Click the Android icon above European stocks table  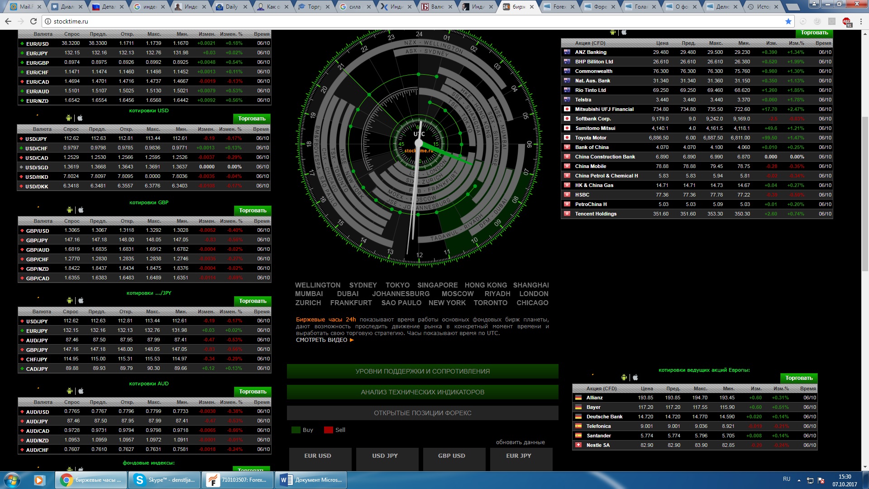[x=624, y=378]
